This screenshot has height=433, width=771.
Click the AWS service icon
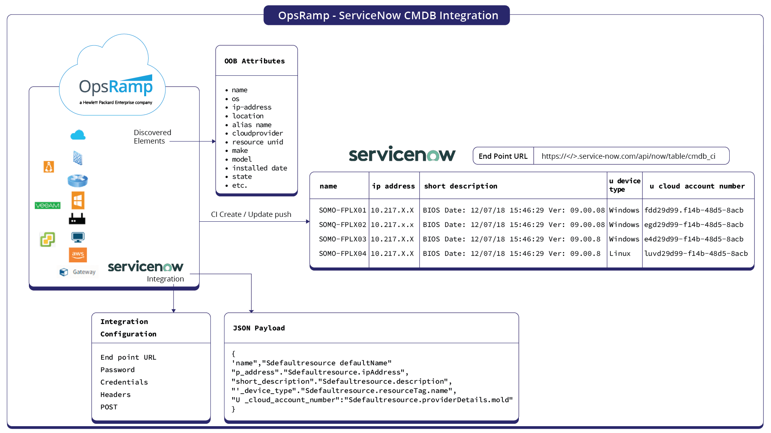pos(78,255)
